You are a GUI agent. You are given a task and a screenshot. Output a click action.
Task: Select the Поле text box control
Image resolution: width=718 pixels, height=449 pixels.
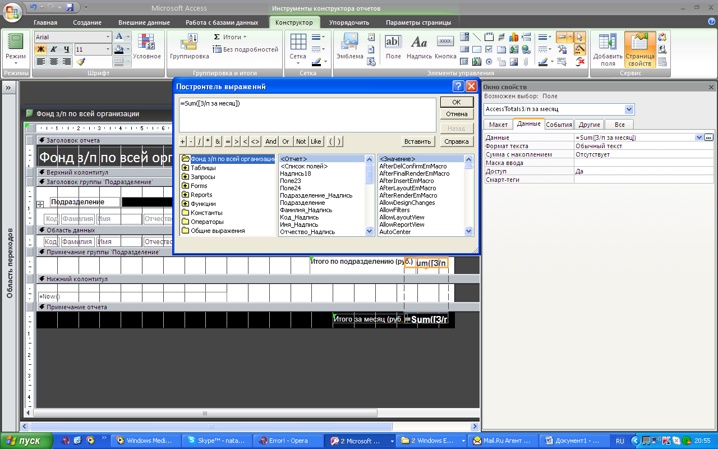(393, 46)
